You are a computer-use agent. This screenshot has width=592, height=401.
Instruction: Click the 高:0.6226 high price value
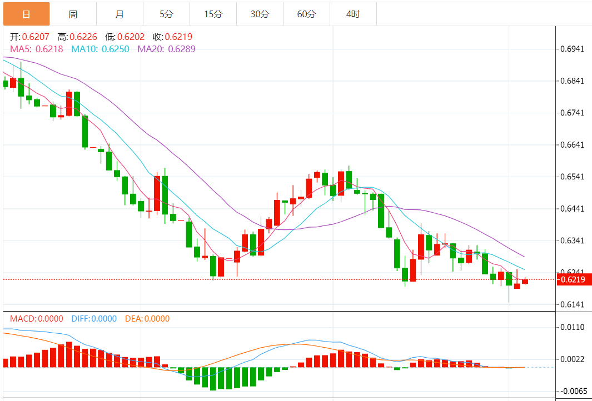click(x=77, y=37)
